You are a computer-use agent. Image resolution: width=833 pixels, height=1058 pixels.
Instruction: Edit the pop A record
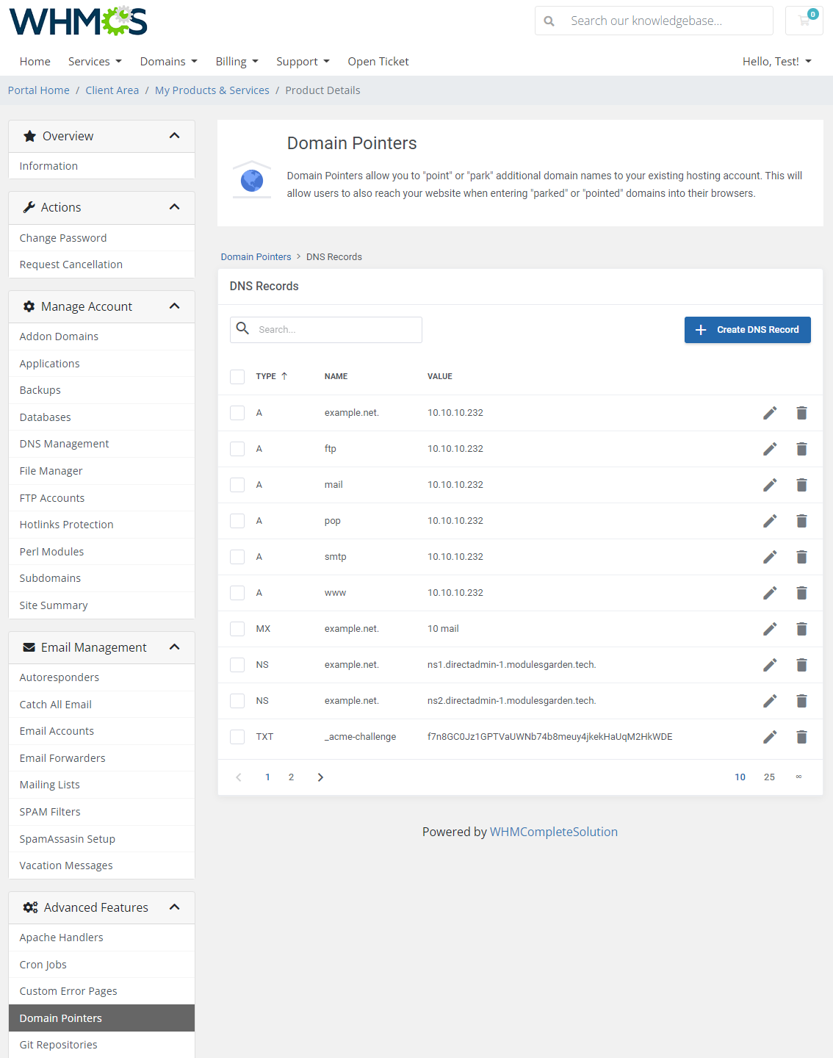pos(770,521)
